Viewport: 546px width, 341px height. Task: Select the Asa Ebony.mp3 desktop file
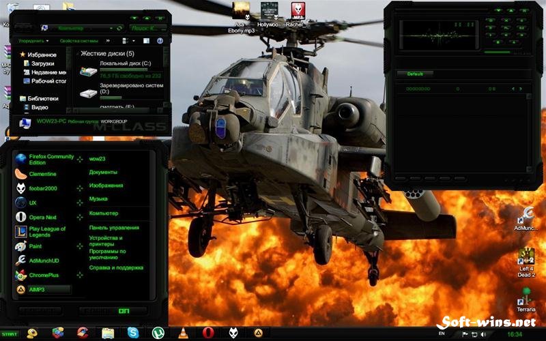[241, 18]
